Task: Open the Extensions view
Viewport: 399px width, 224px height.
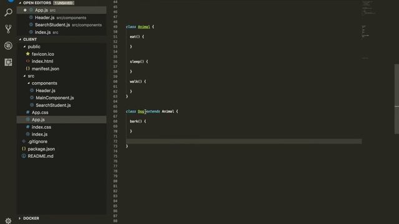Action: coord(8,62)
